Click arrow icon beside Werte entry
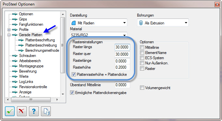The height and width of the screenshot is (121, 222). coord(15,76)
